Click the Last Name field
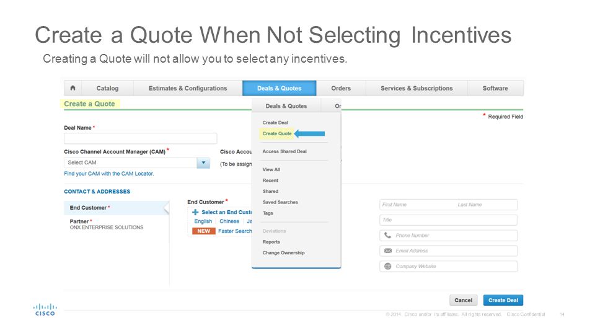This screenshot has width=595, height=335. 487,205
